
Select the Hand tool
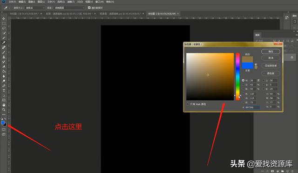4,105
